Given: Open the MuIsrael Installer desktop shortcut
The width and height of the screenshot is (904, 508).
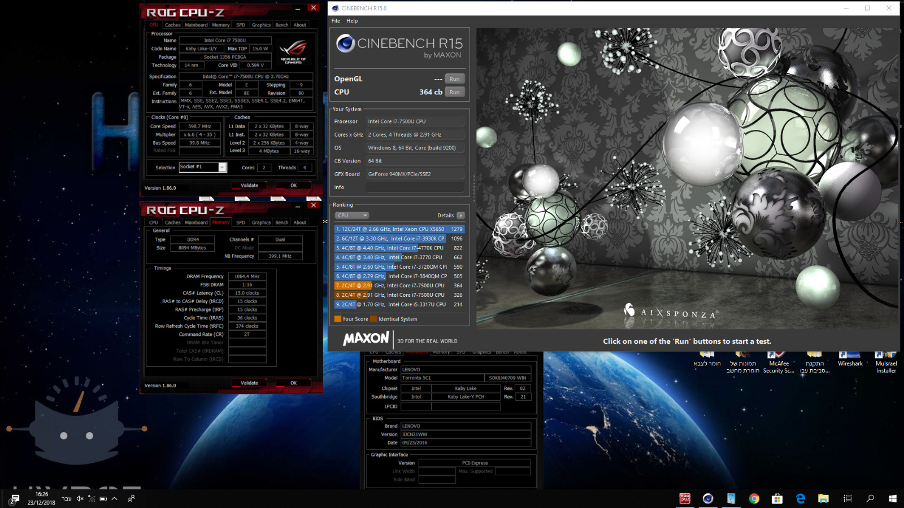Looking at the screenshot, I should tap(886, 362).
